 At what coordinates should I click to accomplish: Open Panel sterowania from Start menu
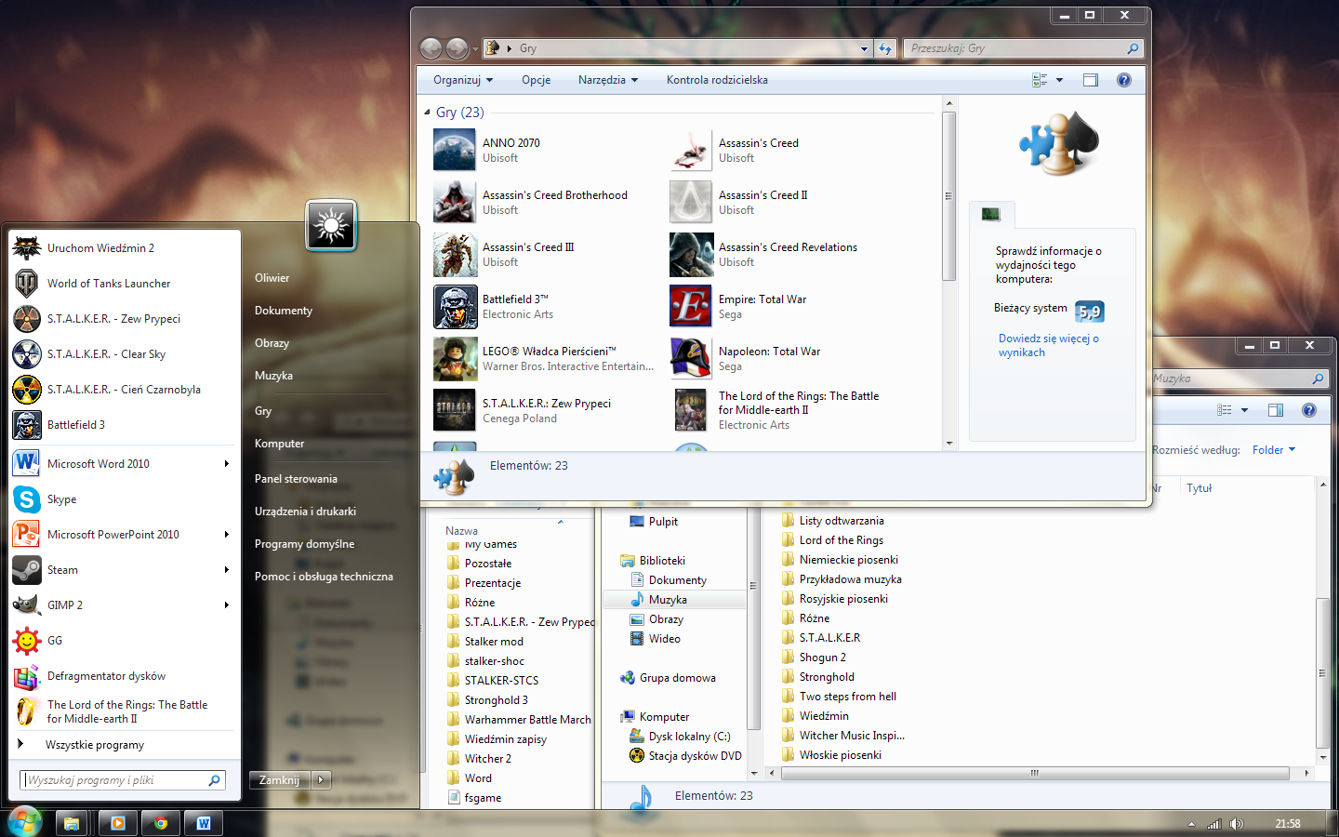tap(296, 479)
